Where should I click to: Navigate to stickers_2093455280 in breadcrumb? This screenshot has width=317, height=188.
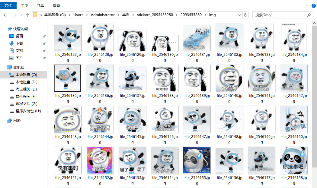tap(155, 15)
